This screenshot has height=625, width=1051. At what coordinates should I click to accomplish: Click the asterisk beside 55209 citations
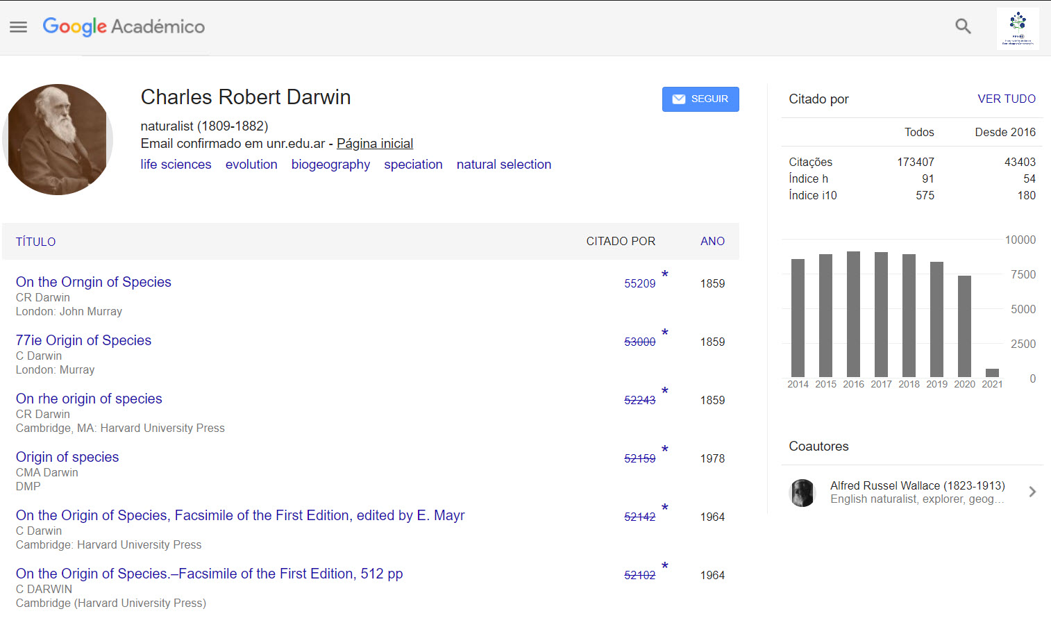click(x=664, y=274)
